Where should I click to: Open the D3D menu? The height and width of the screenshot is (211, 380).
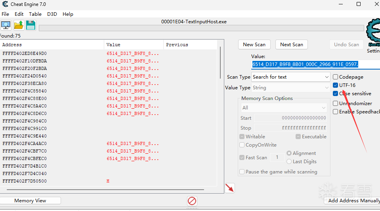pyautogui.click(x=52, y=14)
